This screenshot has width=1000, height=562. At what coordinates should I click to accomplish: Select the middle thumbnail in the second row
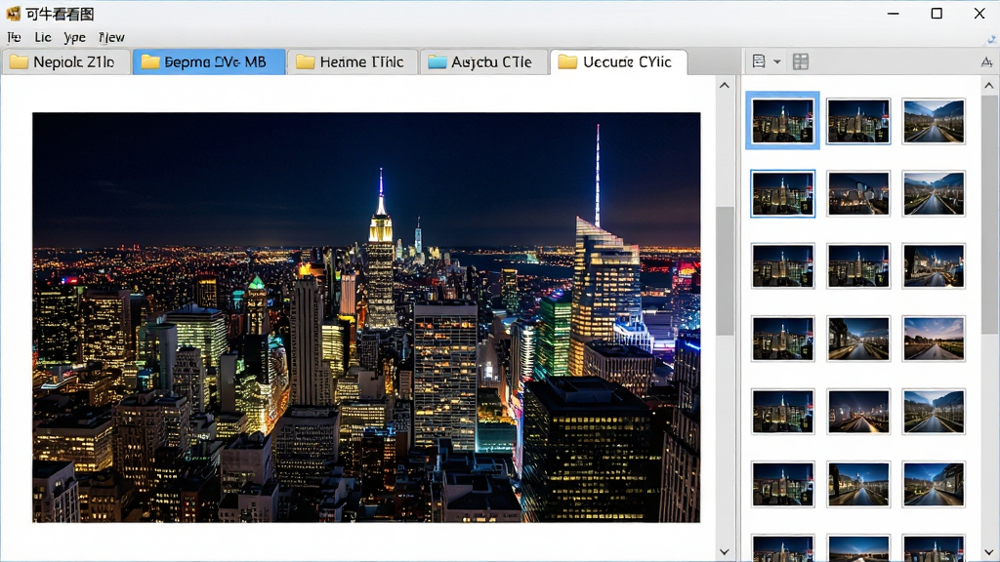[x=858, y=194]
